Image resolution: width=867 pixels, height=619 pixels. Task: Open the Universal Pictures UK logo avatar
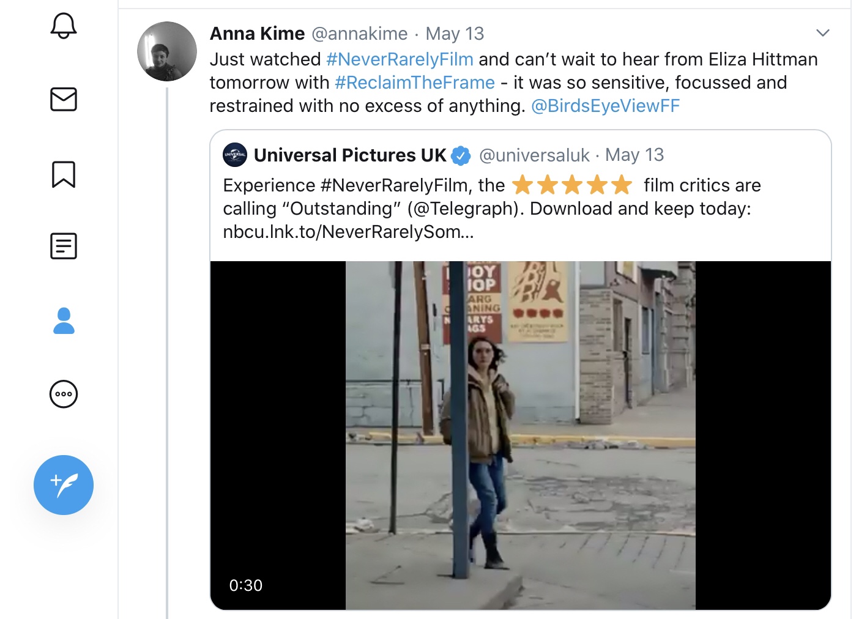[235, 155]
